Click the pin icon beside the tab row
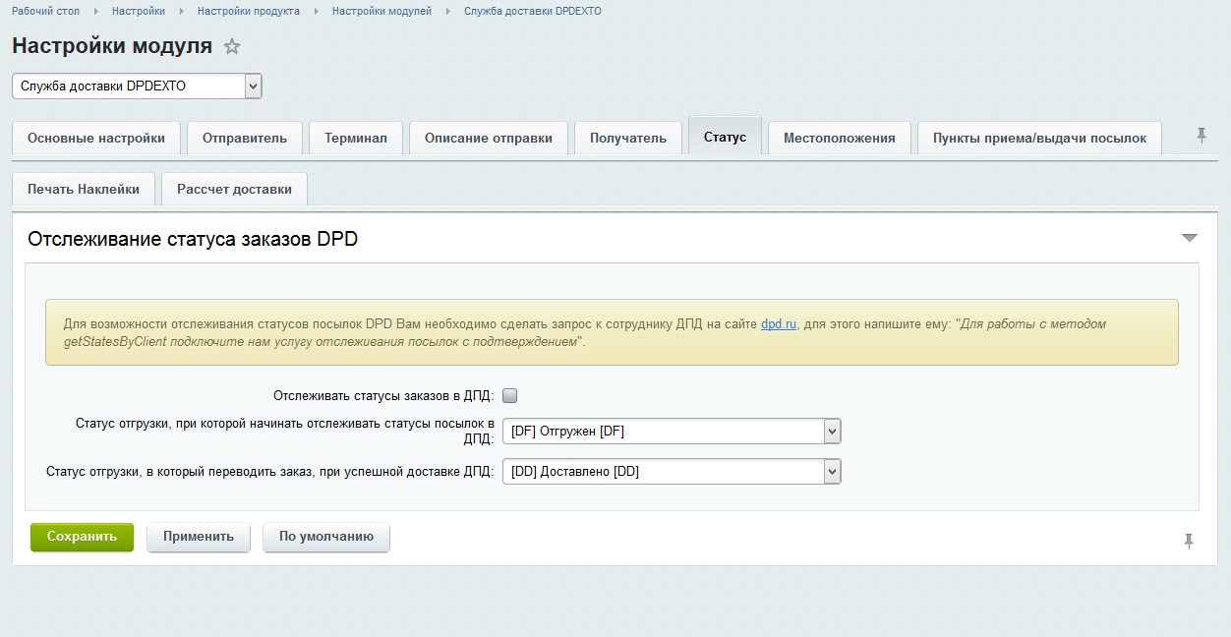 point(1202,136)
